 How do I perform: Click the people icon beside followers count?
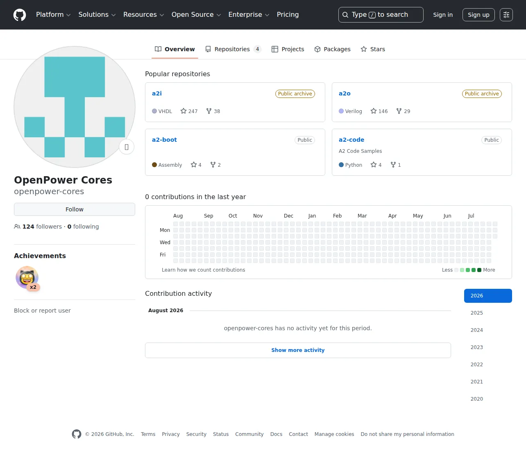coord(17,227)
